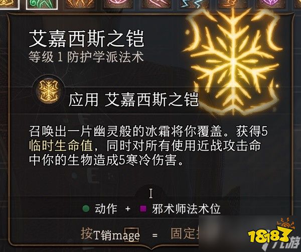Click the 等级 1 防护学派法术 subtitle
This screenshot has width=301, height=252.
(86, 57)
